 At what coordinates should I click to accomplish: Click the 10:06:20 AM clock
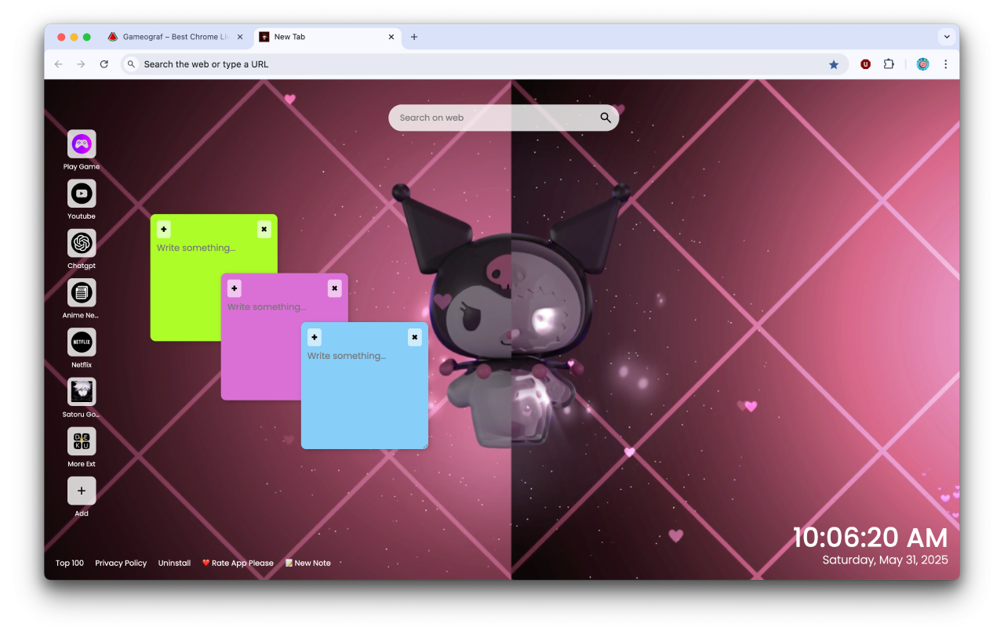click(870, 538)
